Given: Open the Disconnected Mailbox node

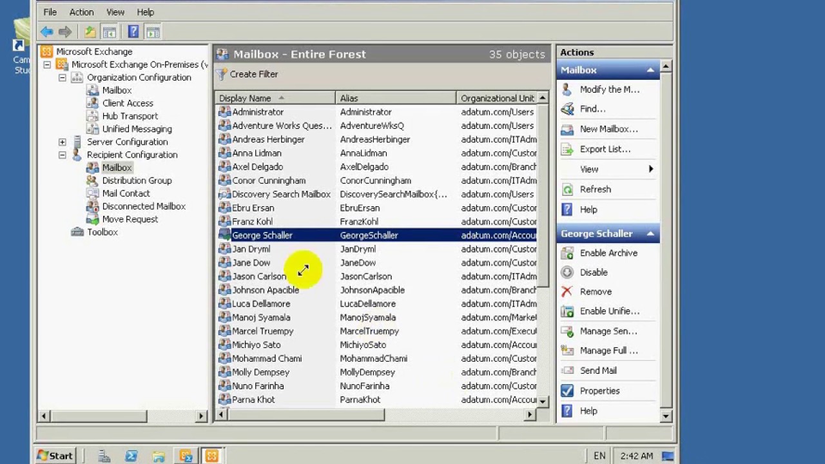Looking at the screenshot, I should click(144, 206).
